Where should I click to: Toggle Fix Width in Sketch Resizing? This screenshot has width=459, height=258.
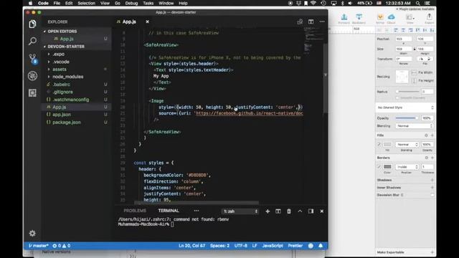[414, 72]
